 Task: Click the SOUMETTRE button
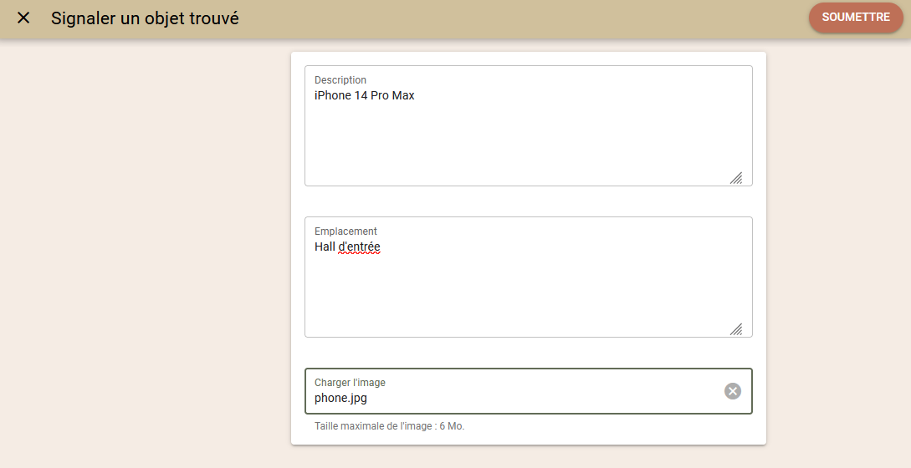point(856,18)
